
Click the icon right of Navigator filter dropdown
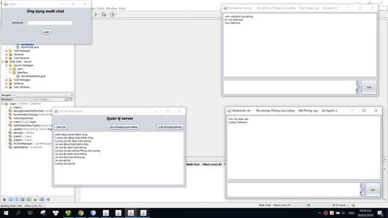(71, 99)
